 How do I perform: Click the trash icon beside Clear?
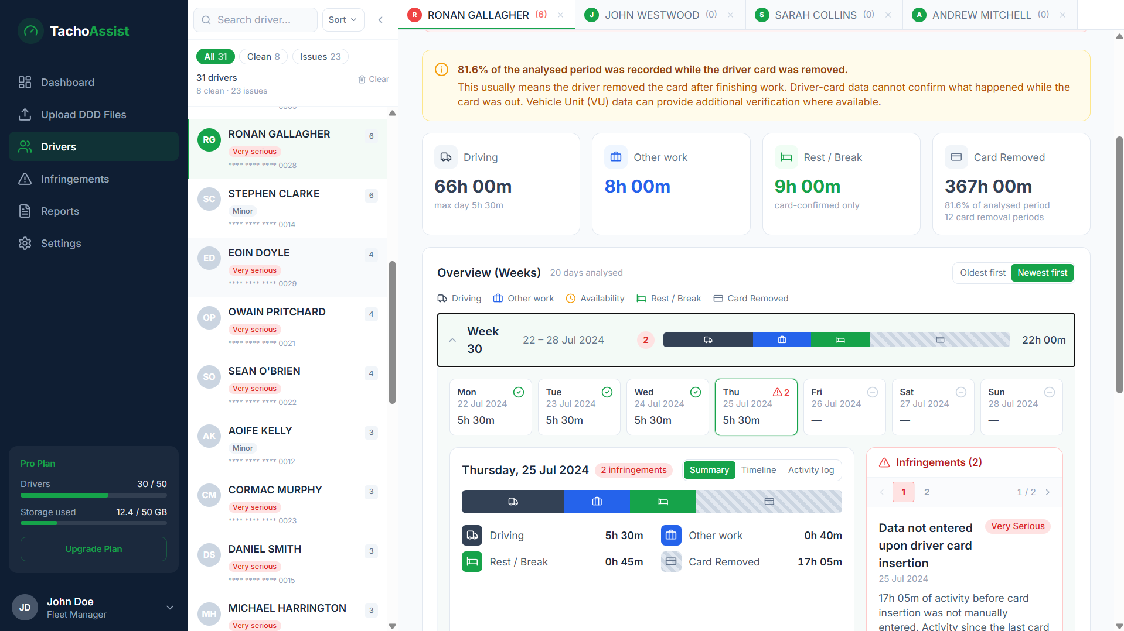coord(362,79)
